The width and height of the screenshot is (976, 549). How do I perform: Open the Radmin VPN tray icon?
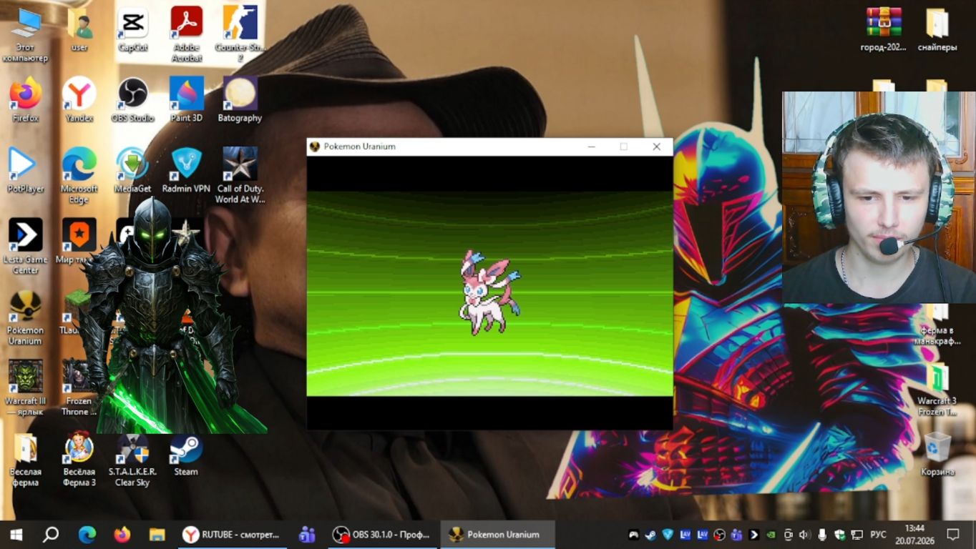tap(668, 535)
